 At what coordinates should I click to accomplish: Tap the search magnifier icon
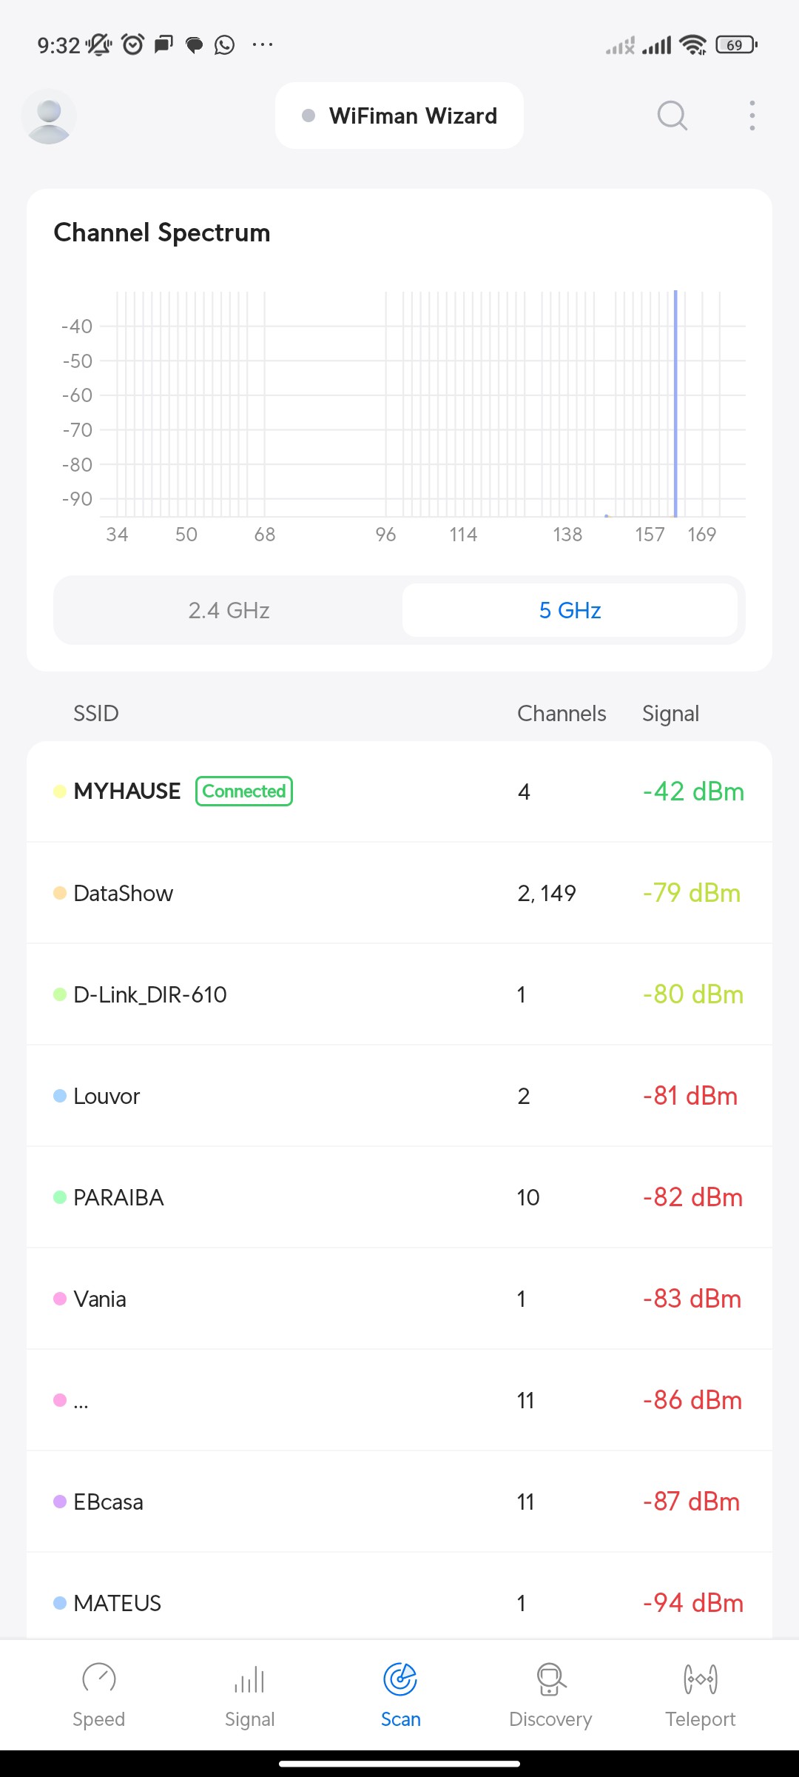click(672, 116)
